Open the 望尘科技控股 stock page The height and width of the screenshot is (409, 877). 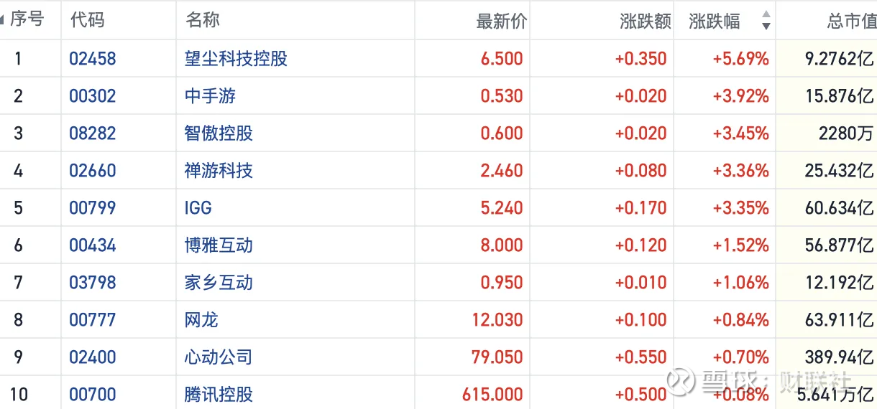pyautogui.click(x=236, y=58)
